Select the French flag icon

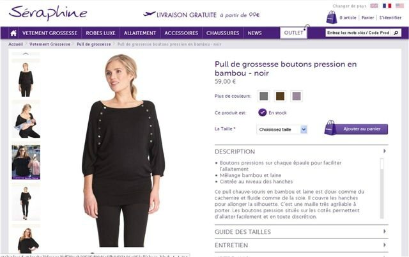click(x=387, y=6)
